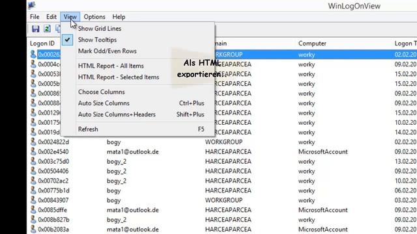Open the Help menu
This screenshot has width=417, height=234.
(119, 17)
